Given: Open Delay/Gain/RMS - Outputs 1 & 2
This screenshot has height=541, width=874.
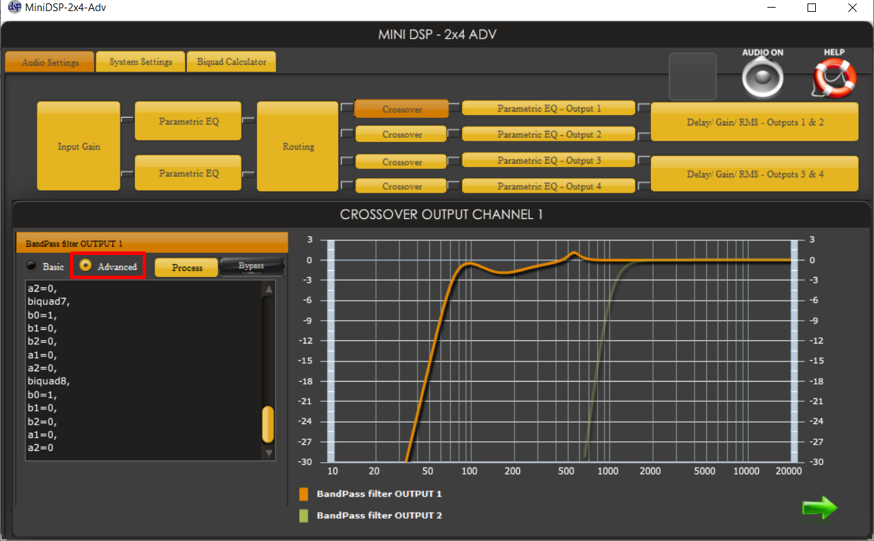Looking at the screenshot, I should [755, 122].
